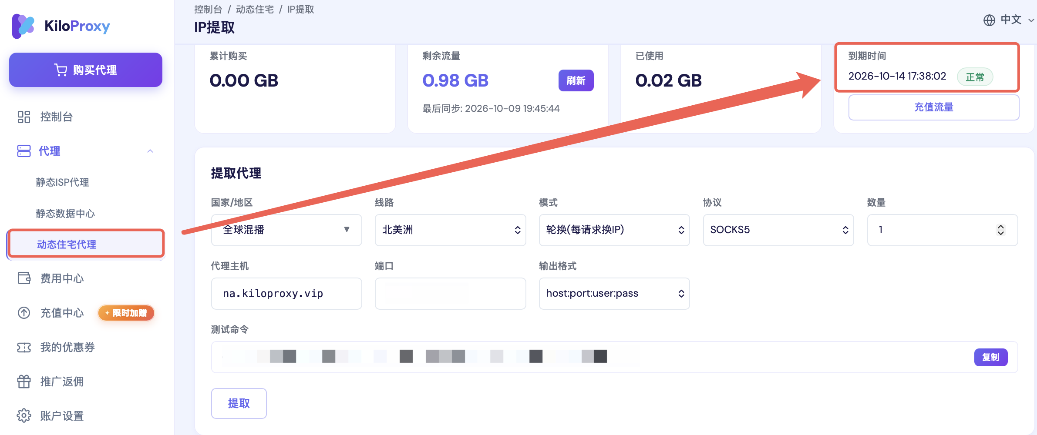Open 静态数据中心 submenu item

pos(65,214)
